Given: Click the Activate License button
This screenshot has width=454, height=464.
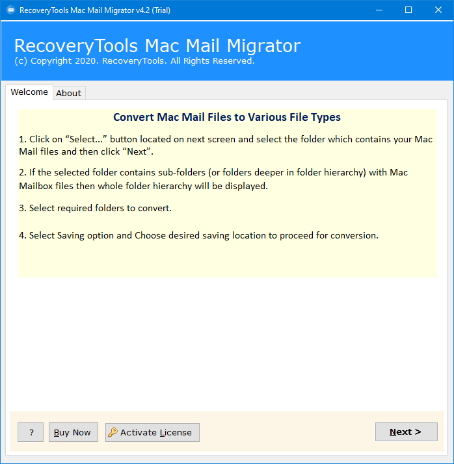Looking at the screenshot, I should [152, 432].
